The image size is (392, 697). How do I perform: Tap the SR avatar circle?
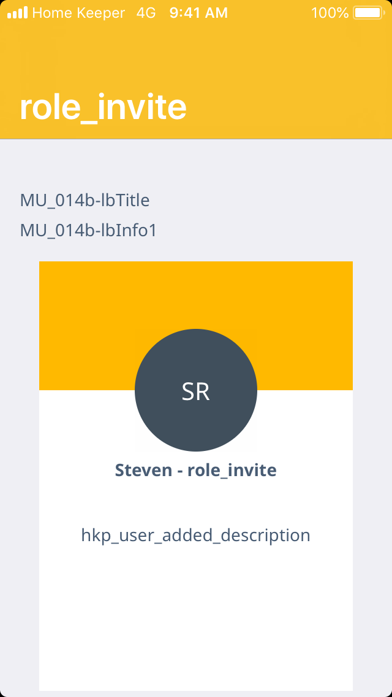pyautogui.click(x=196, y=390)
